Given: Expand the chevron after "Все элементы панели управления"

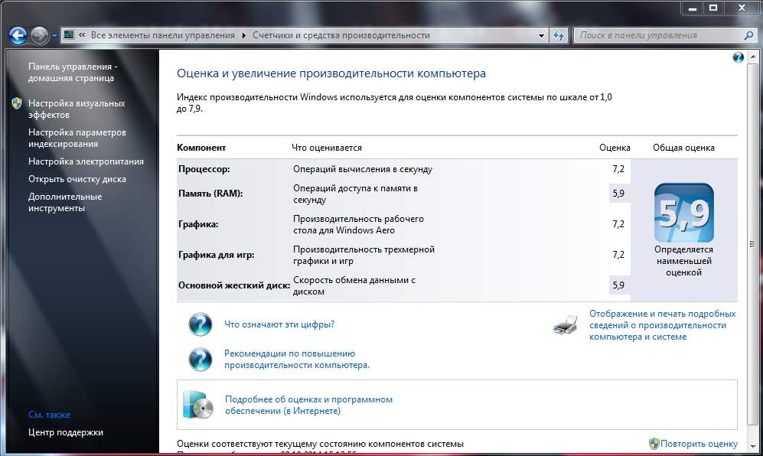Looking at the screenshot, I should tap(244, 35).
